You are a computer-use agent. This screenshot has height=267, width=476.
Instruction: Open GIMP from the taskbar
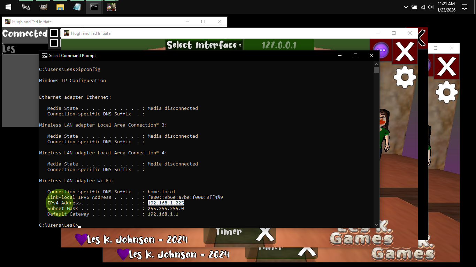tap(43, 7)
